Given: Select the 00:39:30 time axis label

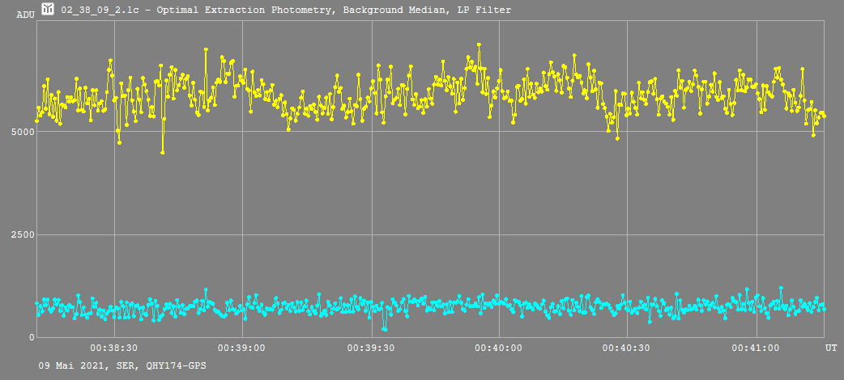Looking at the screenshot, I should click(x=371, y=348).
